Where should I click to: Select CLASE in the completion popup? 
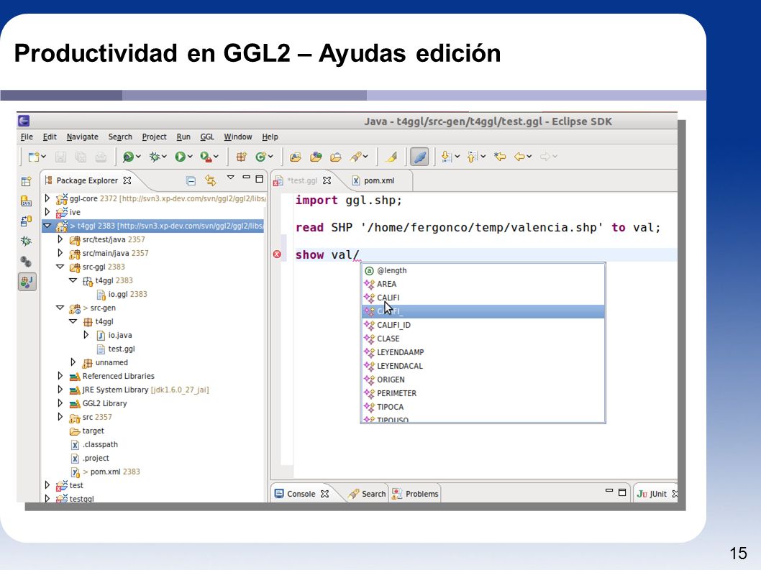click(x=483, y=339)
